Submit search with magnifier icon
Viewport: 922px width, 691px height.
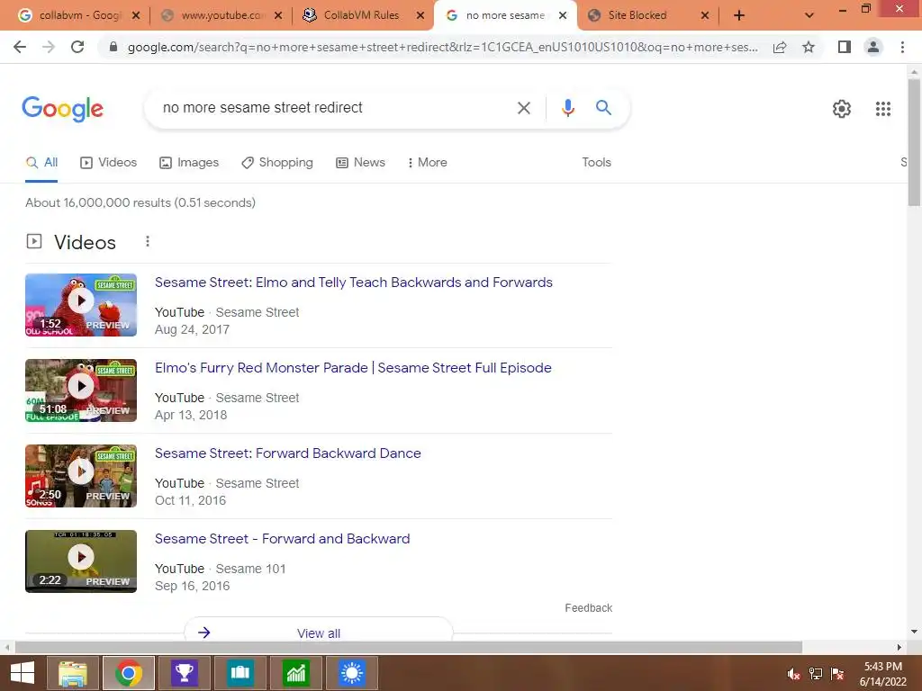[x=603, y=108]
